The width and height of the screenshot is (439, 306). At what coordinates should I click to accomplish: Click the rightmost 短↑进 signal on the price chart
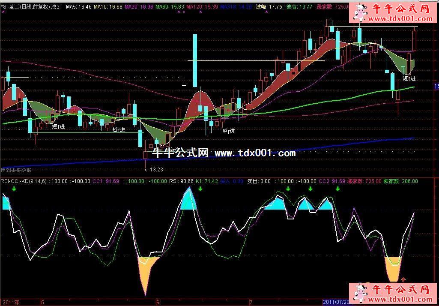[x=409, y=78]
